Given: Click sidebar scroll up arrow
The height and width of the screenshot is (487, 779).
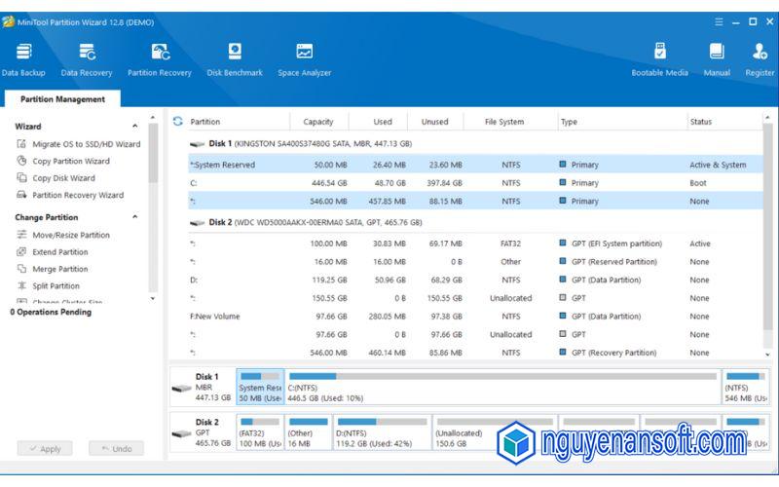Looking at the screenshot, I should 153,117.
